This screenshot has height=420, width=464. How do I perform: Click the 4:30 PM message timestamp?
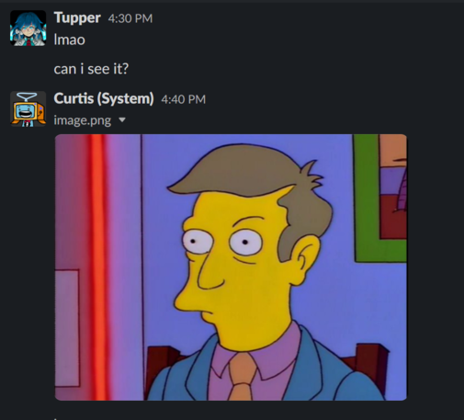point(130,18)
